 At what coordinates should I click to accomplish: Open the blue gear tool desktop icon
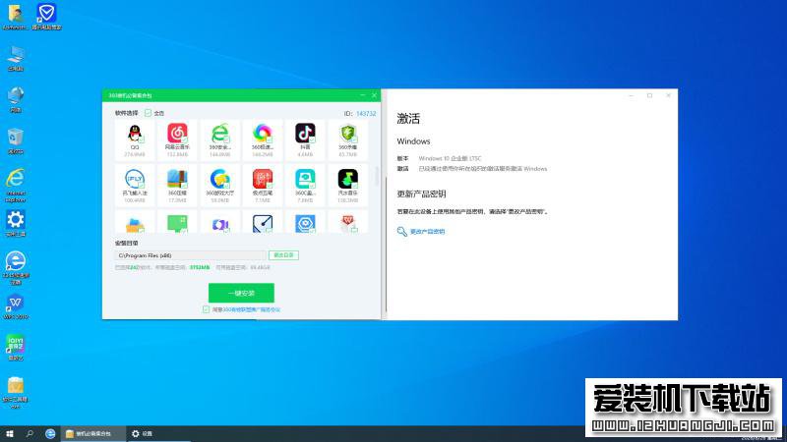(x=16, y=223)
